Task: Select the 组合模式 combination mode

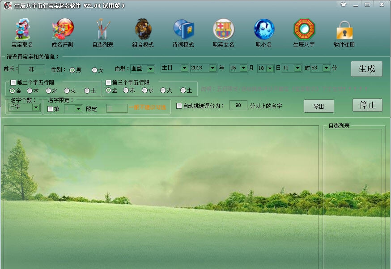Action: pyautogui.click(x=143, y=31)
